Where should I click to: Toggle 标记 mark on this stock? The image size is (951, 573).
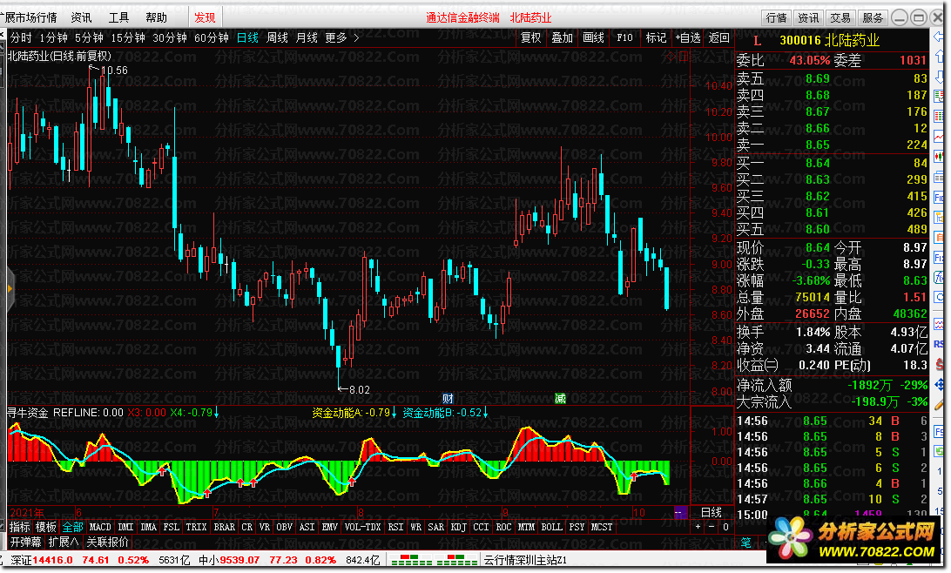point(656,37)
